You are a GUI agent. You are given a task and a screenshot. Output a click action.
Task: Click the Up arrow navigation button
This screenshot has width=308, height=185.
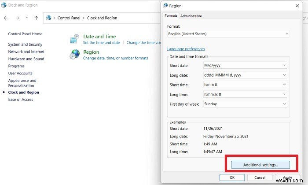pos(37,18)
